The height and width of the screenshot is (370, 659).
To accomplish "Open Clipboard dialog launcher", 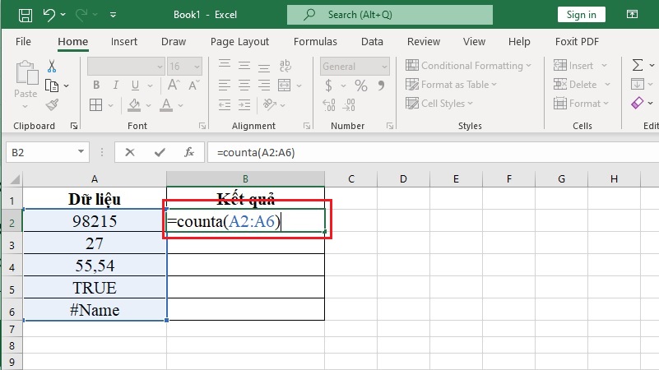I will tap(74, 126).
